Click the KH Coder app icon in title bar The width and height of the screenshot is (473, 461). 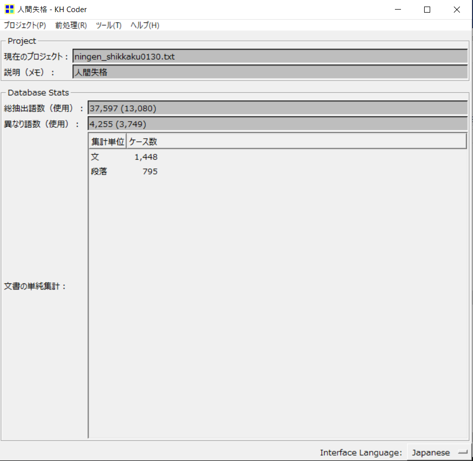pyautogui.click(x=9, y=10)
